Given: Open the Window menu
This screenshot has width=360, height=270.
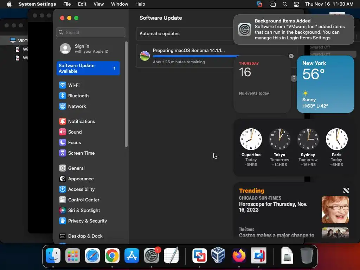Looking at the screenshot, I should click(x=120, y=4).
